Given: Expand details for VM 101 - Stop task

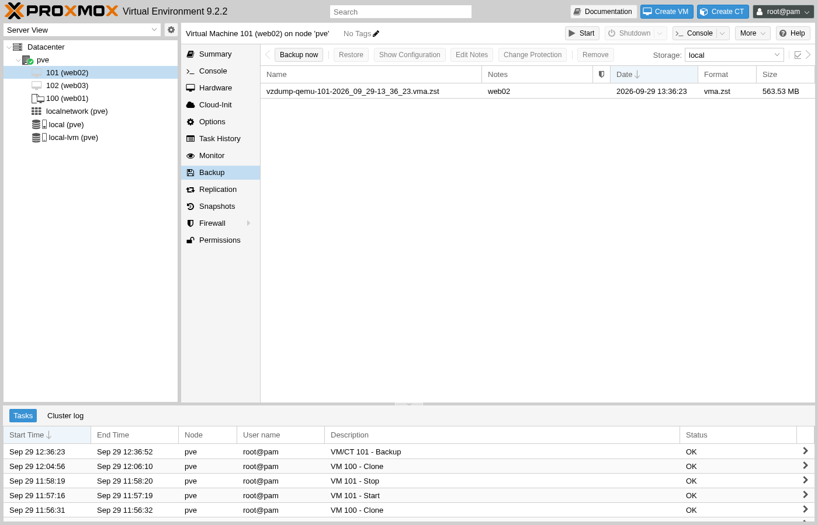Looking at the screenshot, I should click(805, 480).
